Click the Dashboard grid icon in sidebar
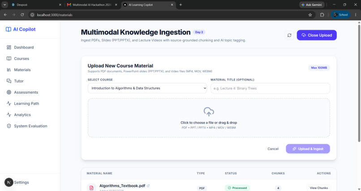This screenshot has width=361, height=191. pos(9,47)
